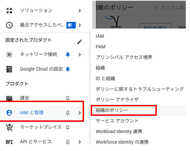Click the ネットワーク接続 product icon
The height and width of the screenshot is (151, 190).
pos(9,55)
